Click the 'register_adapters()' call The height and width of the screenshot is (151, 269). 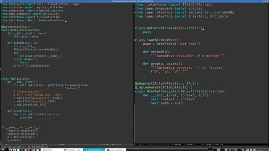coord(22,130)
